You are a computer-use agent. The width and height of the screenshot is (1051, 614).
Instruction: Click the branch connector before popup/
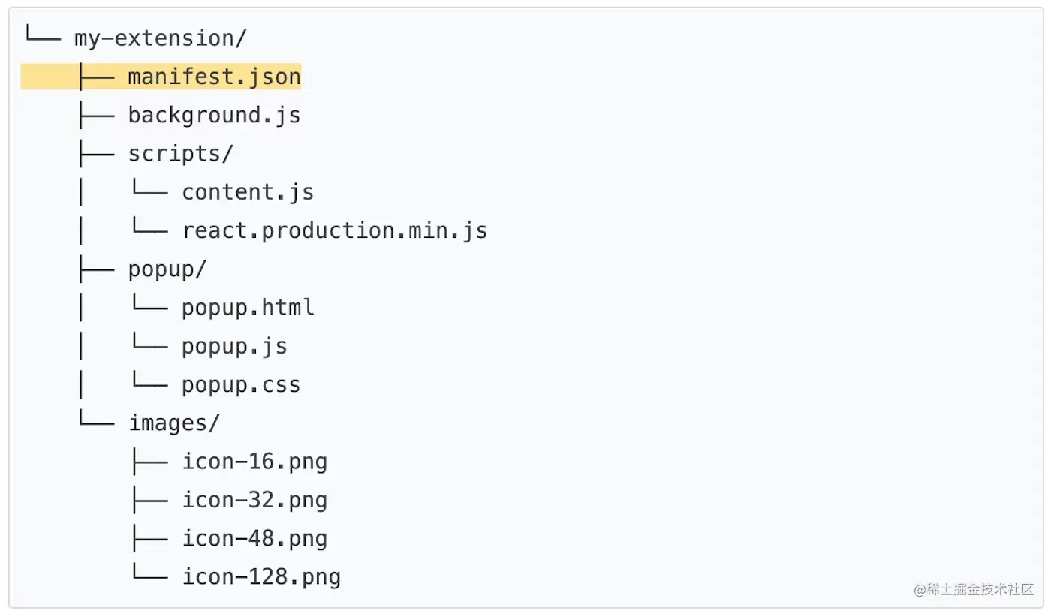tap(96, 269)
